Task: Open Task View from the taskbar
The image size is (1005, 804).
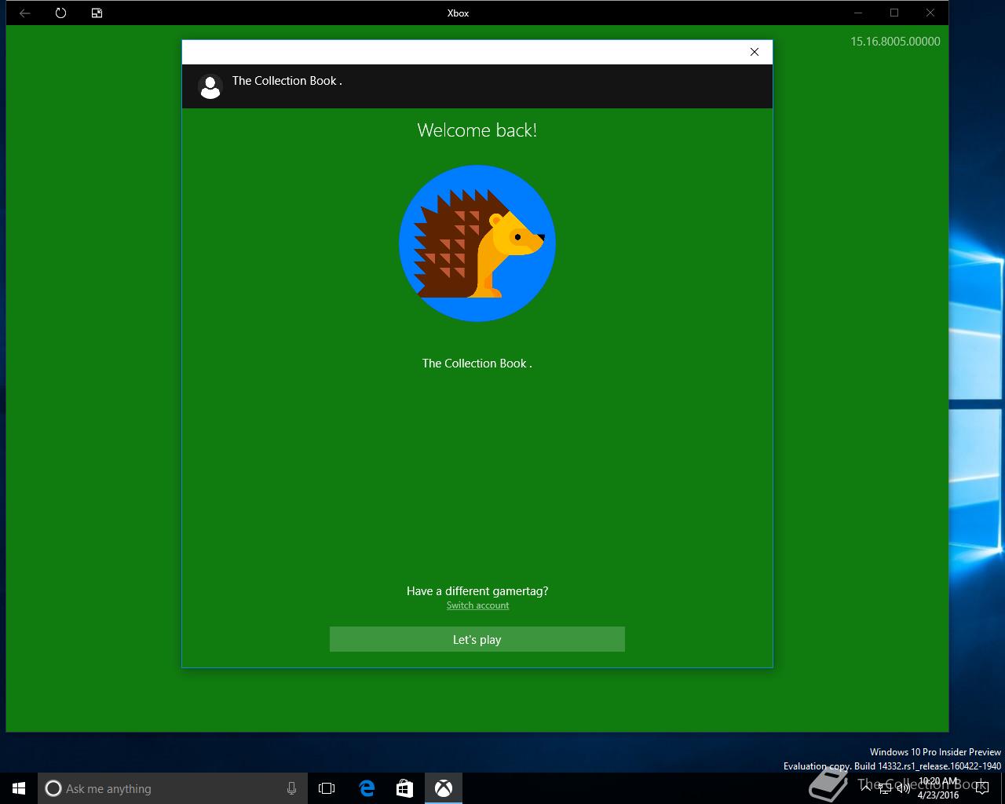Action: pos(327,788)
